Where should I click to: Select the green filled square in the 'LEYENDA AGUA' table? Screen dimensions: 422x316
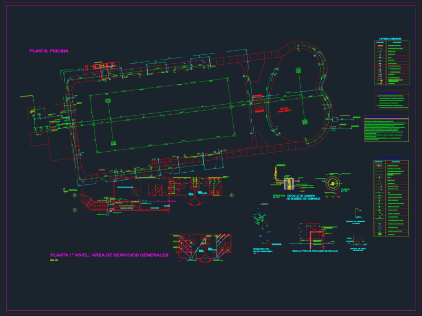point(380,234)
